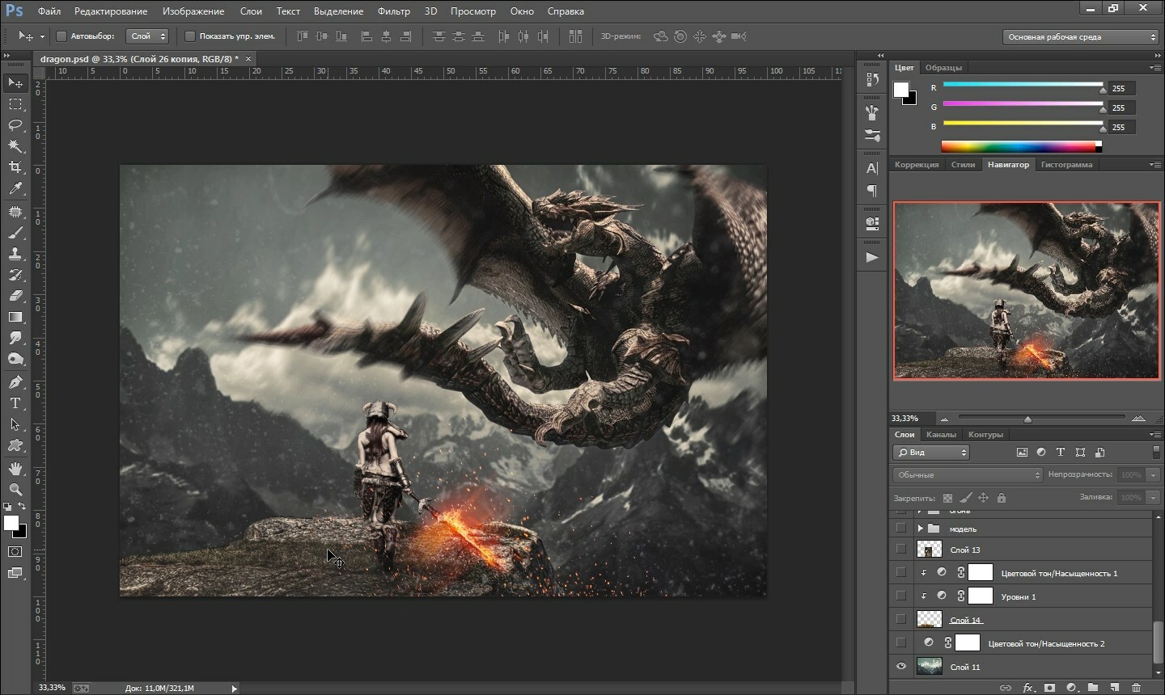Select the Magic Wand tool
The width and height of the screenshot is (1165, 695).
click(15, 146)
